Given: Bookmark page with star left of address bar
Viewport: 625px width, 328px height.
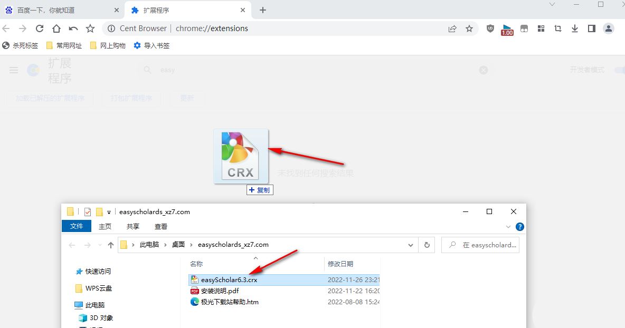Looking at the screenshot, I should click(90, 28).
